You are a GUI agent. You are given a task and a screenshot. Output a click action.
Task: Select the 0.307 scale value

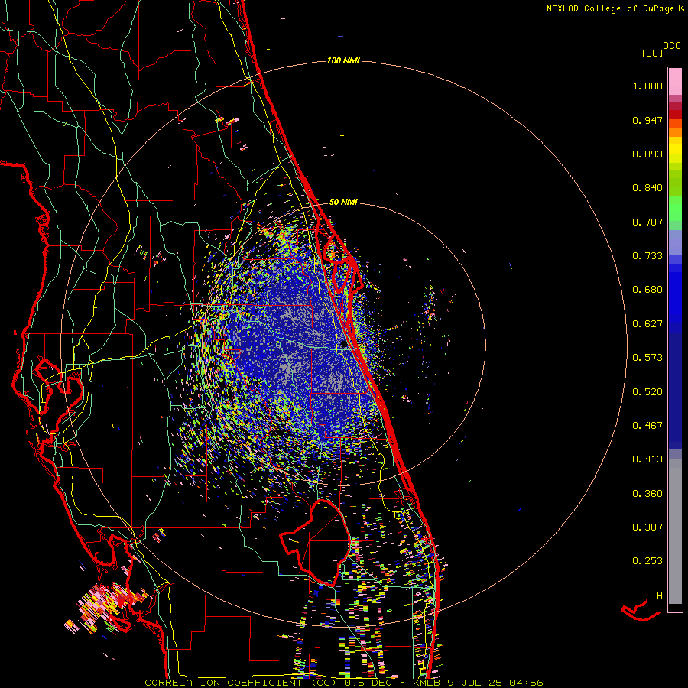[x=647, y=527]
